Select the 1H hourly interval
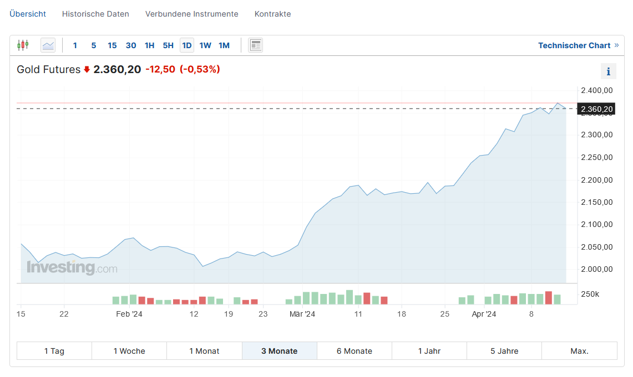 pyautogui.click(x=149, y=45)
